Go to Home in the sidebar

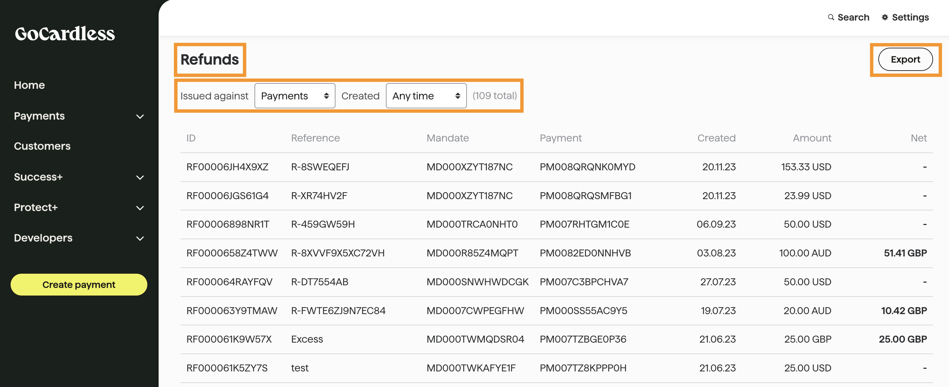tap(30, 85)
